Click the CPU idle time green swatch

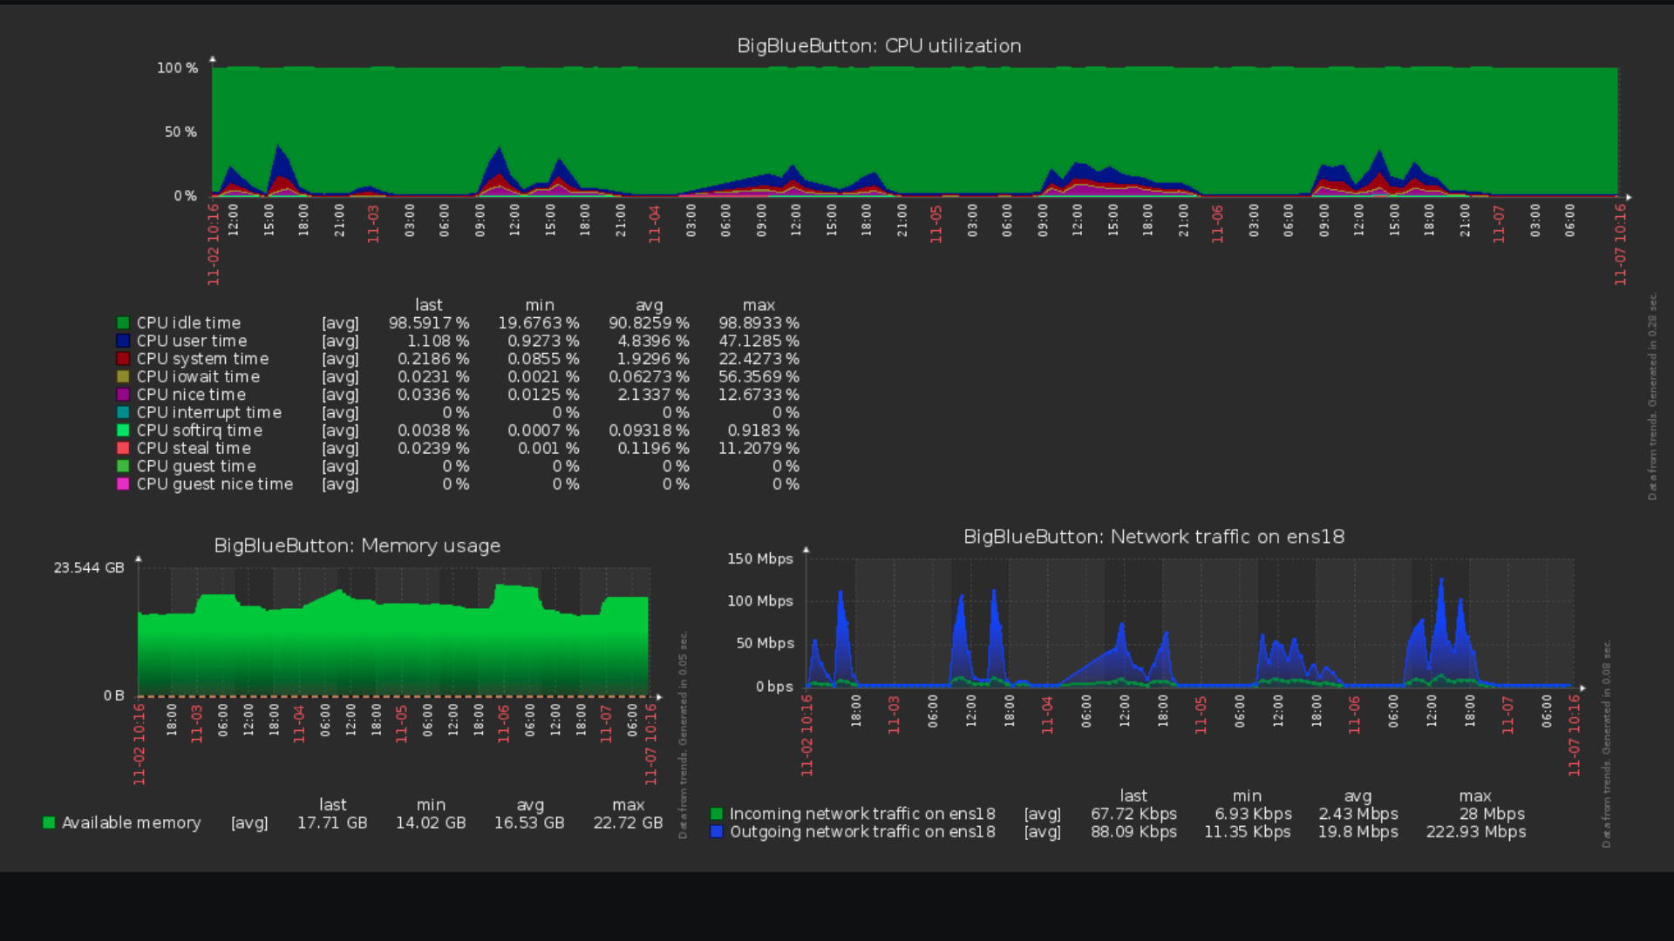coord(123,323)
